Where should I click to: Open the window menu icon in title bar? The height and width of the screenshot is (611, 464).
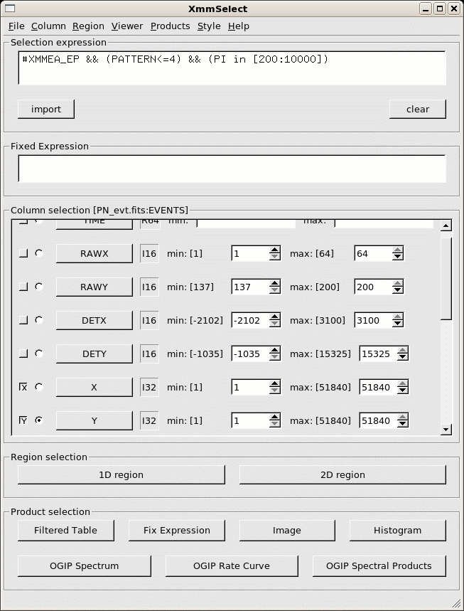tap(9, 9)
